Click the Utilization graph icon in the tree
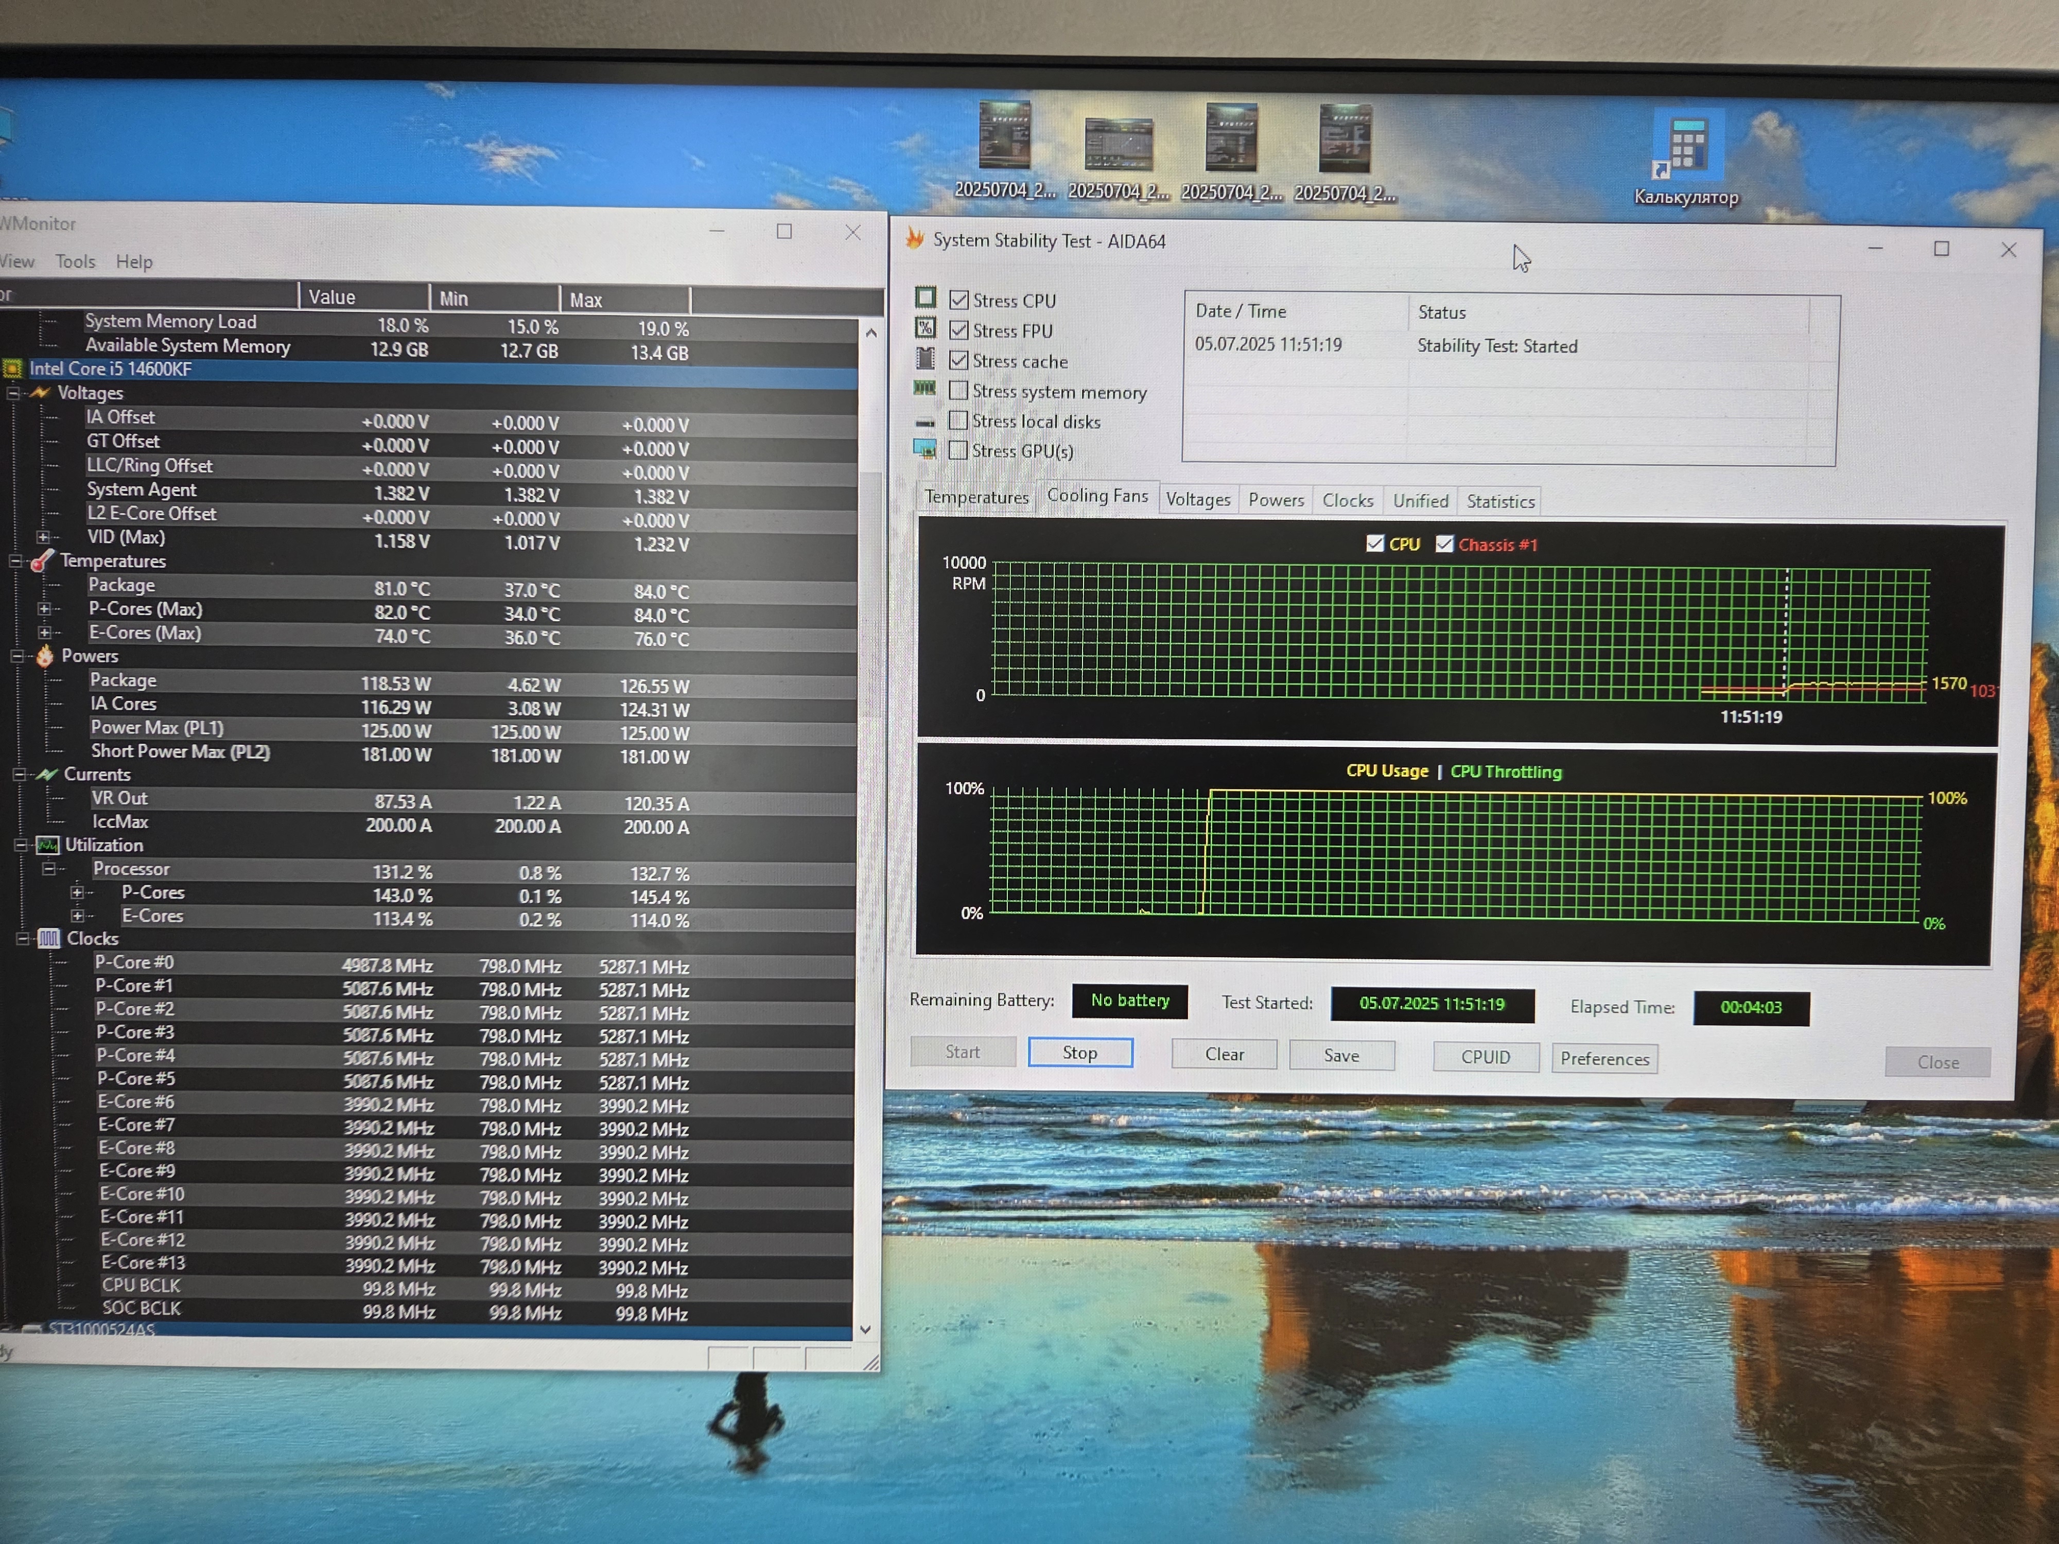This screenshot has width=2059, height=1544. click(46, 846)
